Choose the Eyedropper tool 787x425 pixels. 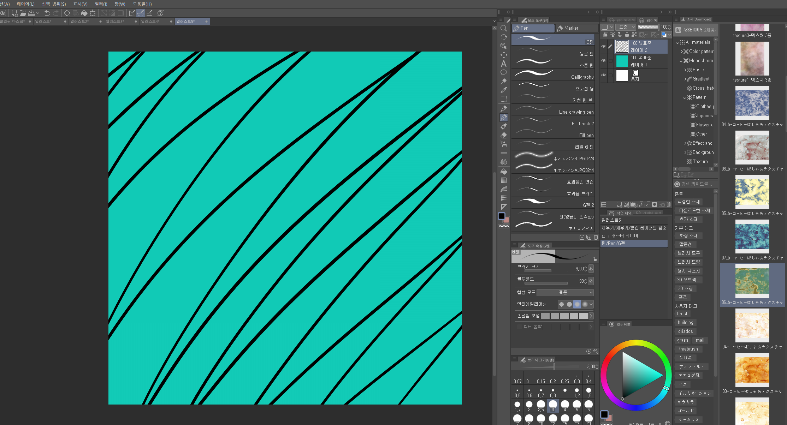pyautogui.click(x=504, y=90)
